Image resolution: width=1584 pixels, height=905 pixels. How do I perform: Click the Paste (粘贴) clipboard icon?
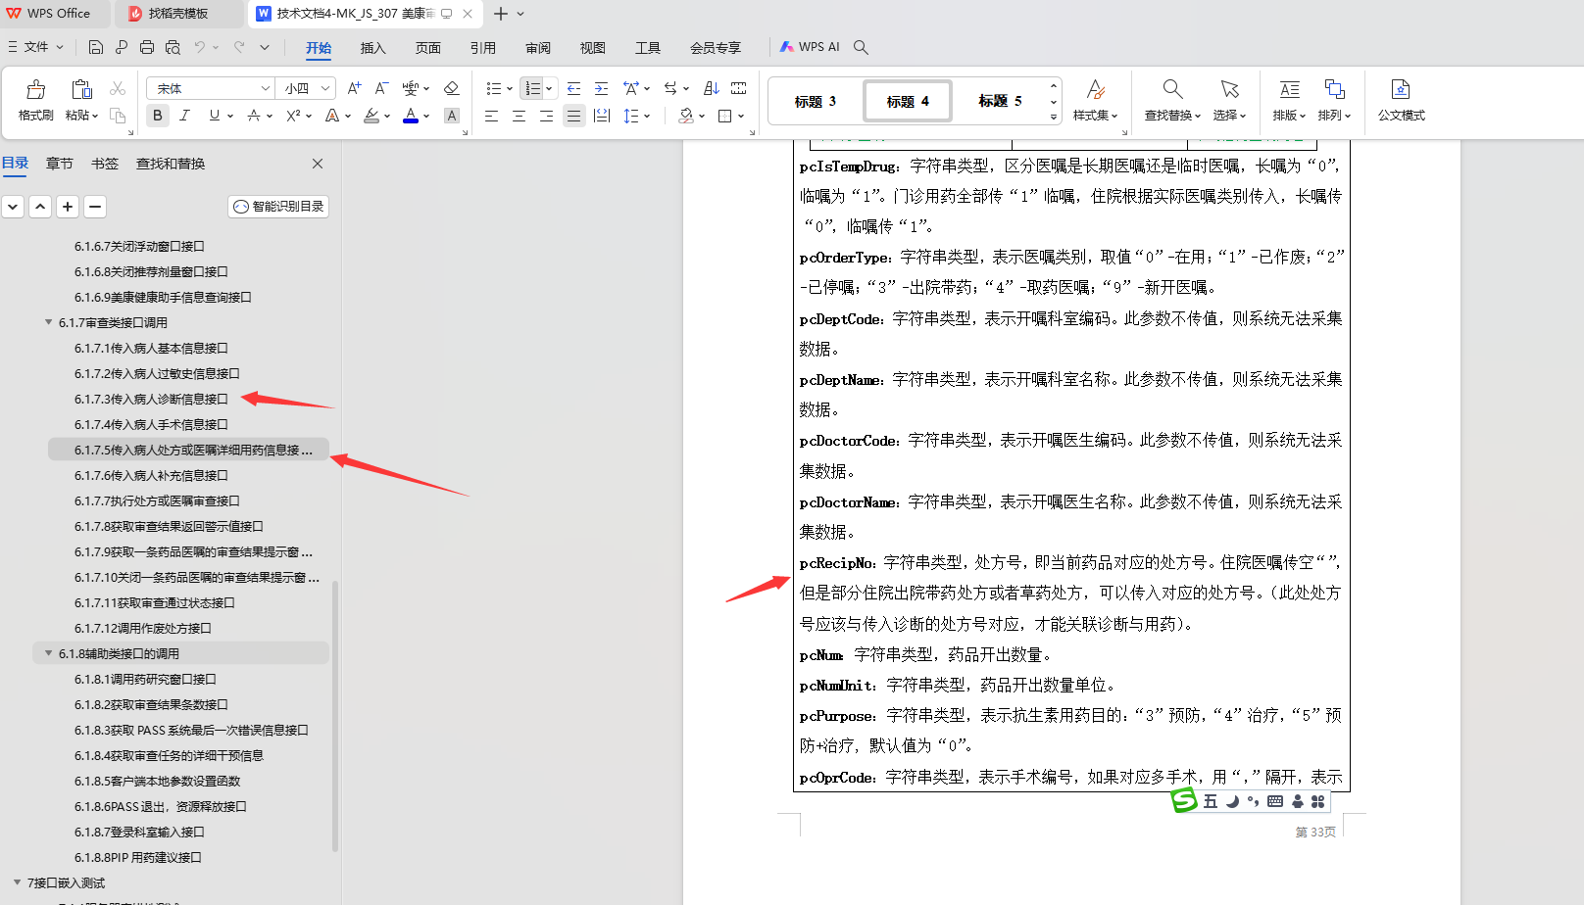tap(81, 90)
